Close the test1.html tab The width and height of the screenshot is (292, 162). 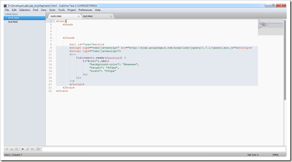pyautogui.click(x=79, y=16)
